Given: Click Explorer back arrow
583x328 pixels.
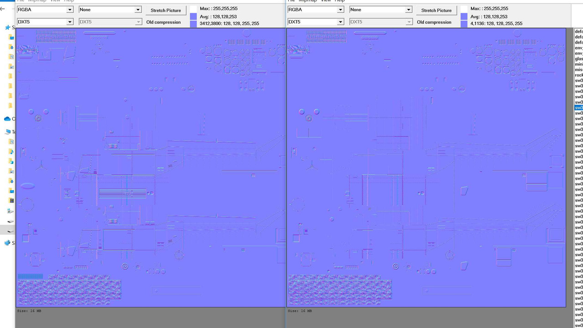Looking at the screenshot, I should coord(2,9).
